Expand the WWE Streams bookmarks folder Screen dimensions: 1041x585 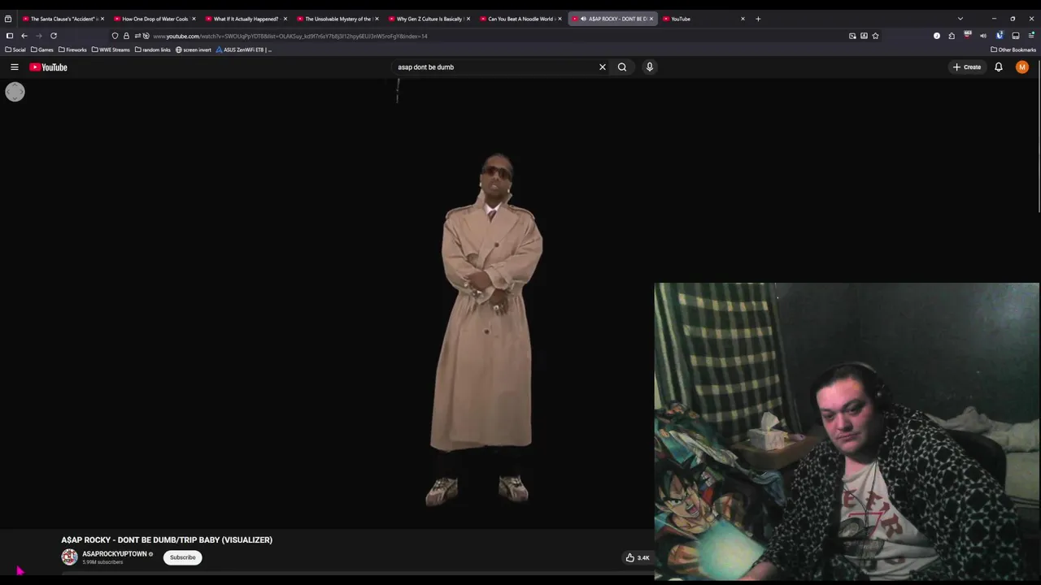(111, 50)
